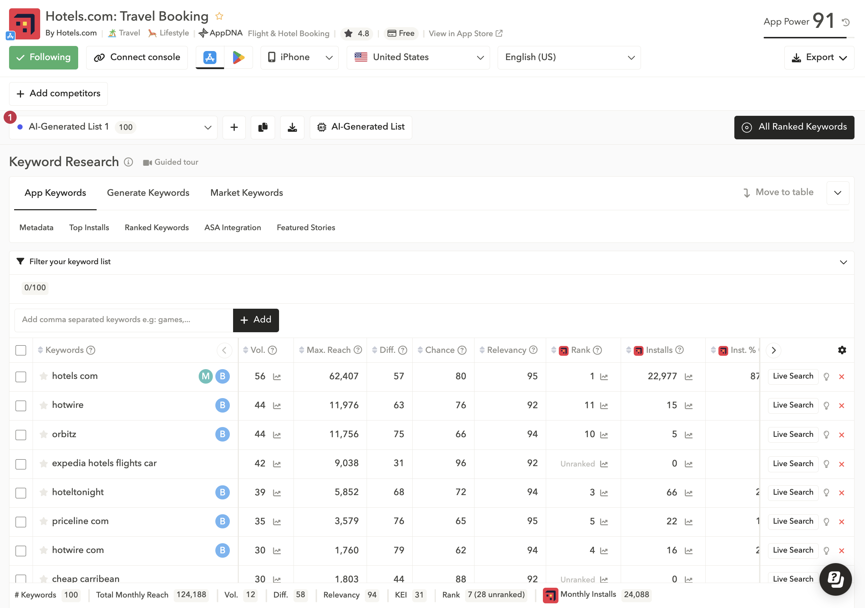This screenshot has height=608, width=865.
Task: Switch to the Market Keywords tab
Action: (x=246, y=193)
